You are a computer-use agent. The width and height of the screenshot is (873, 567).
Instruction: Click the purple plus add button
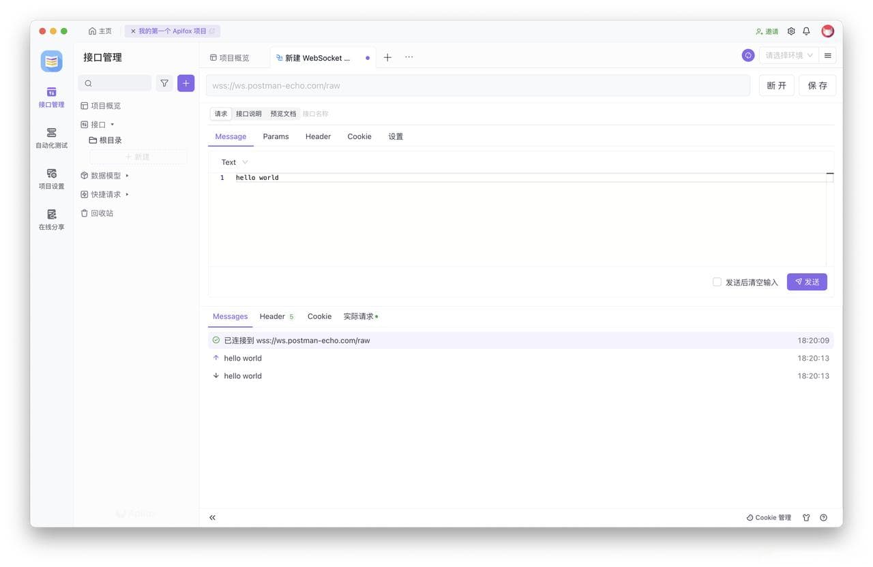click(x=186, y=83)
